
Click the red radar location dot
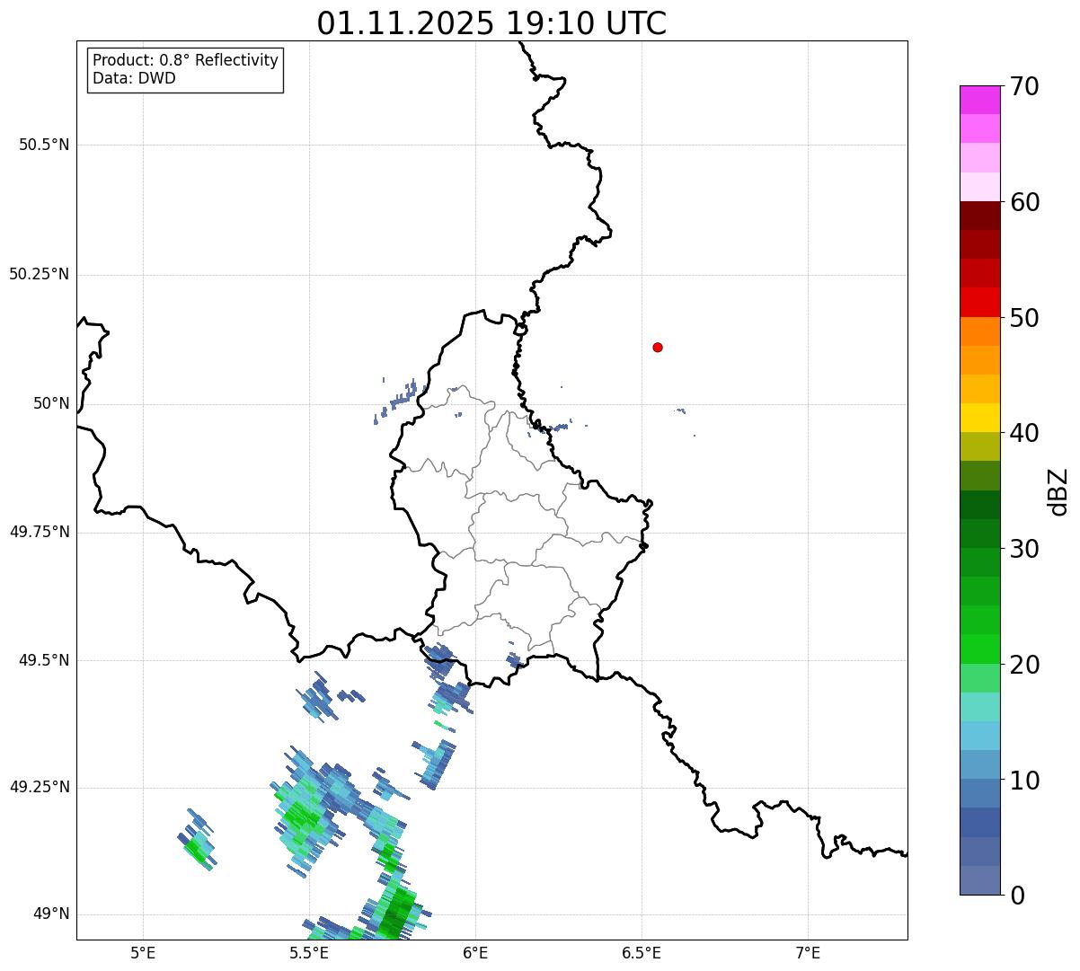(658, 347)
